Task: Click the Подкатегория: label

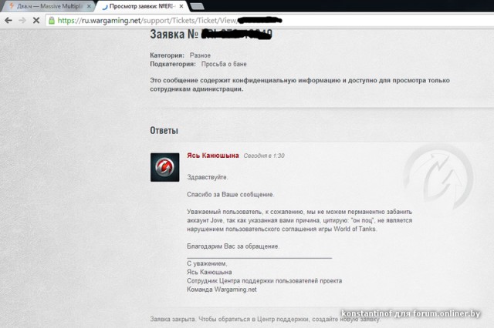Action: [173, 64]
